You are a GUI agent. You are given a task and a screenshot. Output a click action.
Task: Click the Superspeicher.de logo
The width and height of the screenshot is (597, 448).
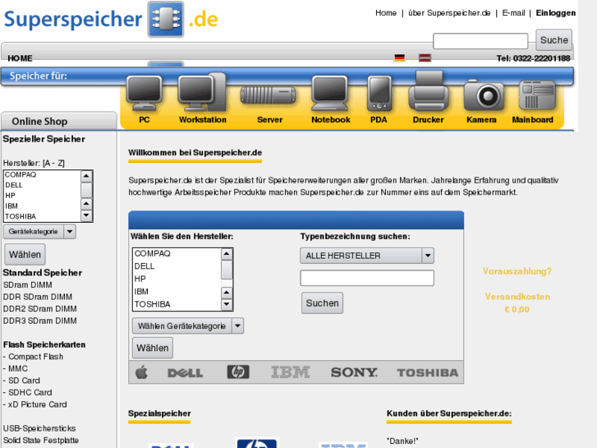pyautogui.click(x=111, y=19)
